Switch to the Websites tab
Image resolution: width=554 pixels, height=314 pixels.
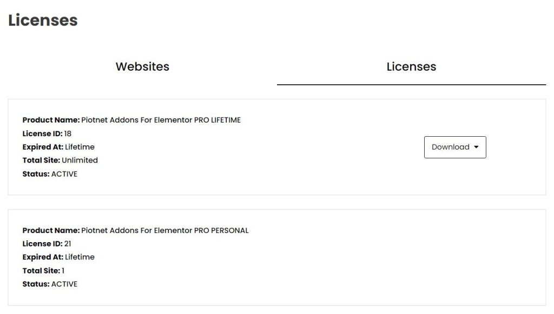coord(142,66)
